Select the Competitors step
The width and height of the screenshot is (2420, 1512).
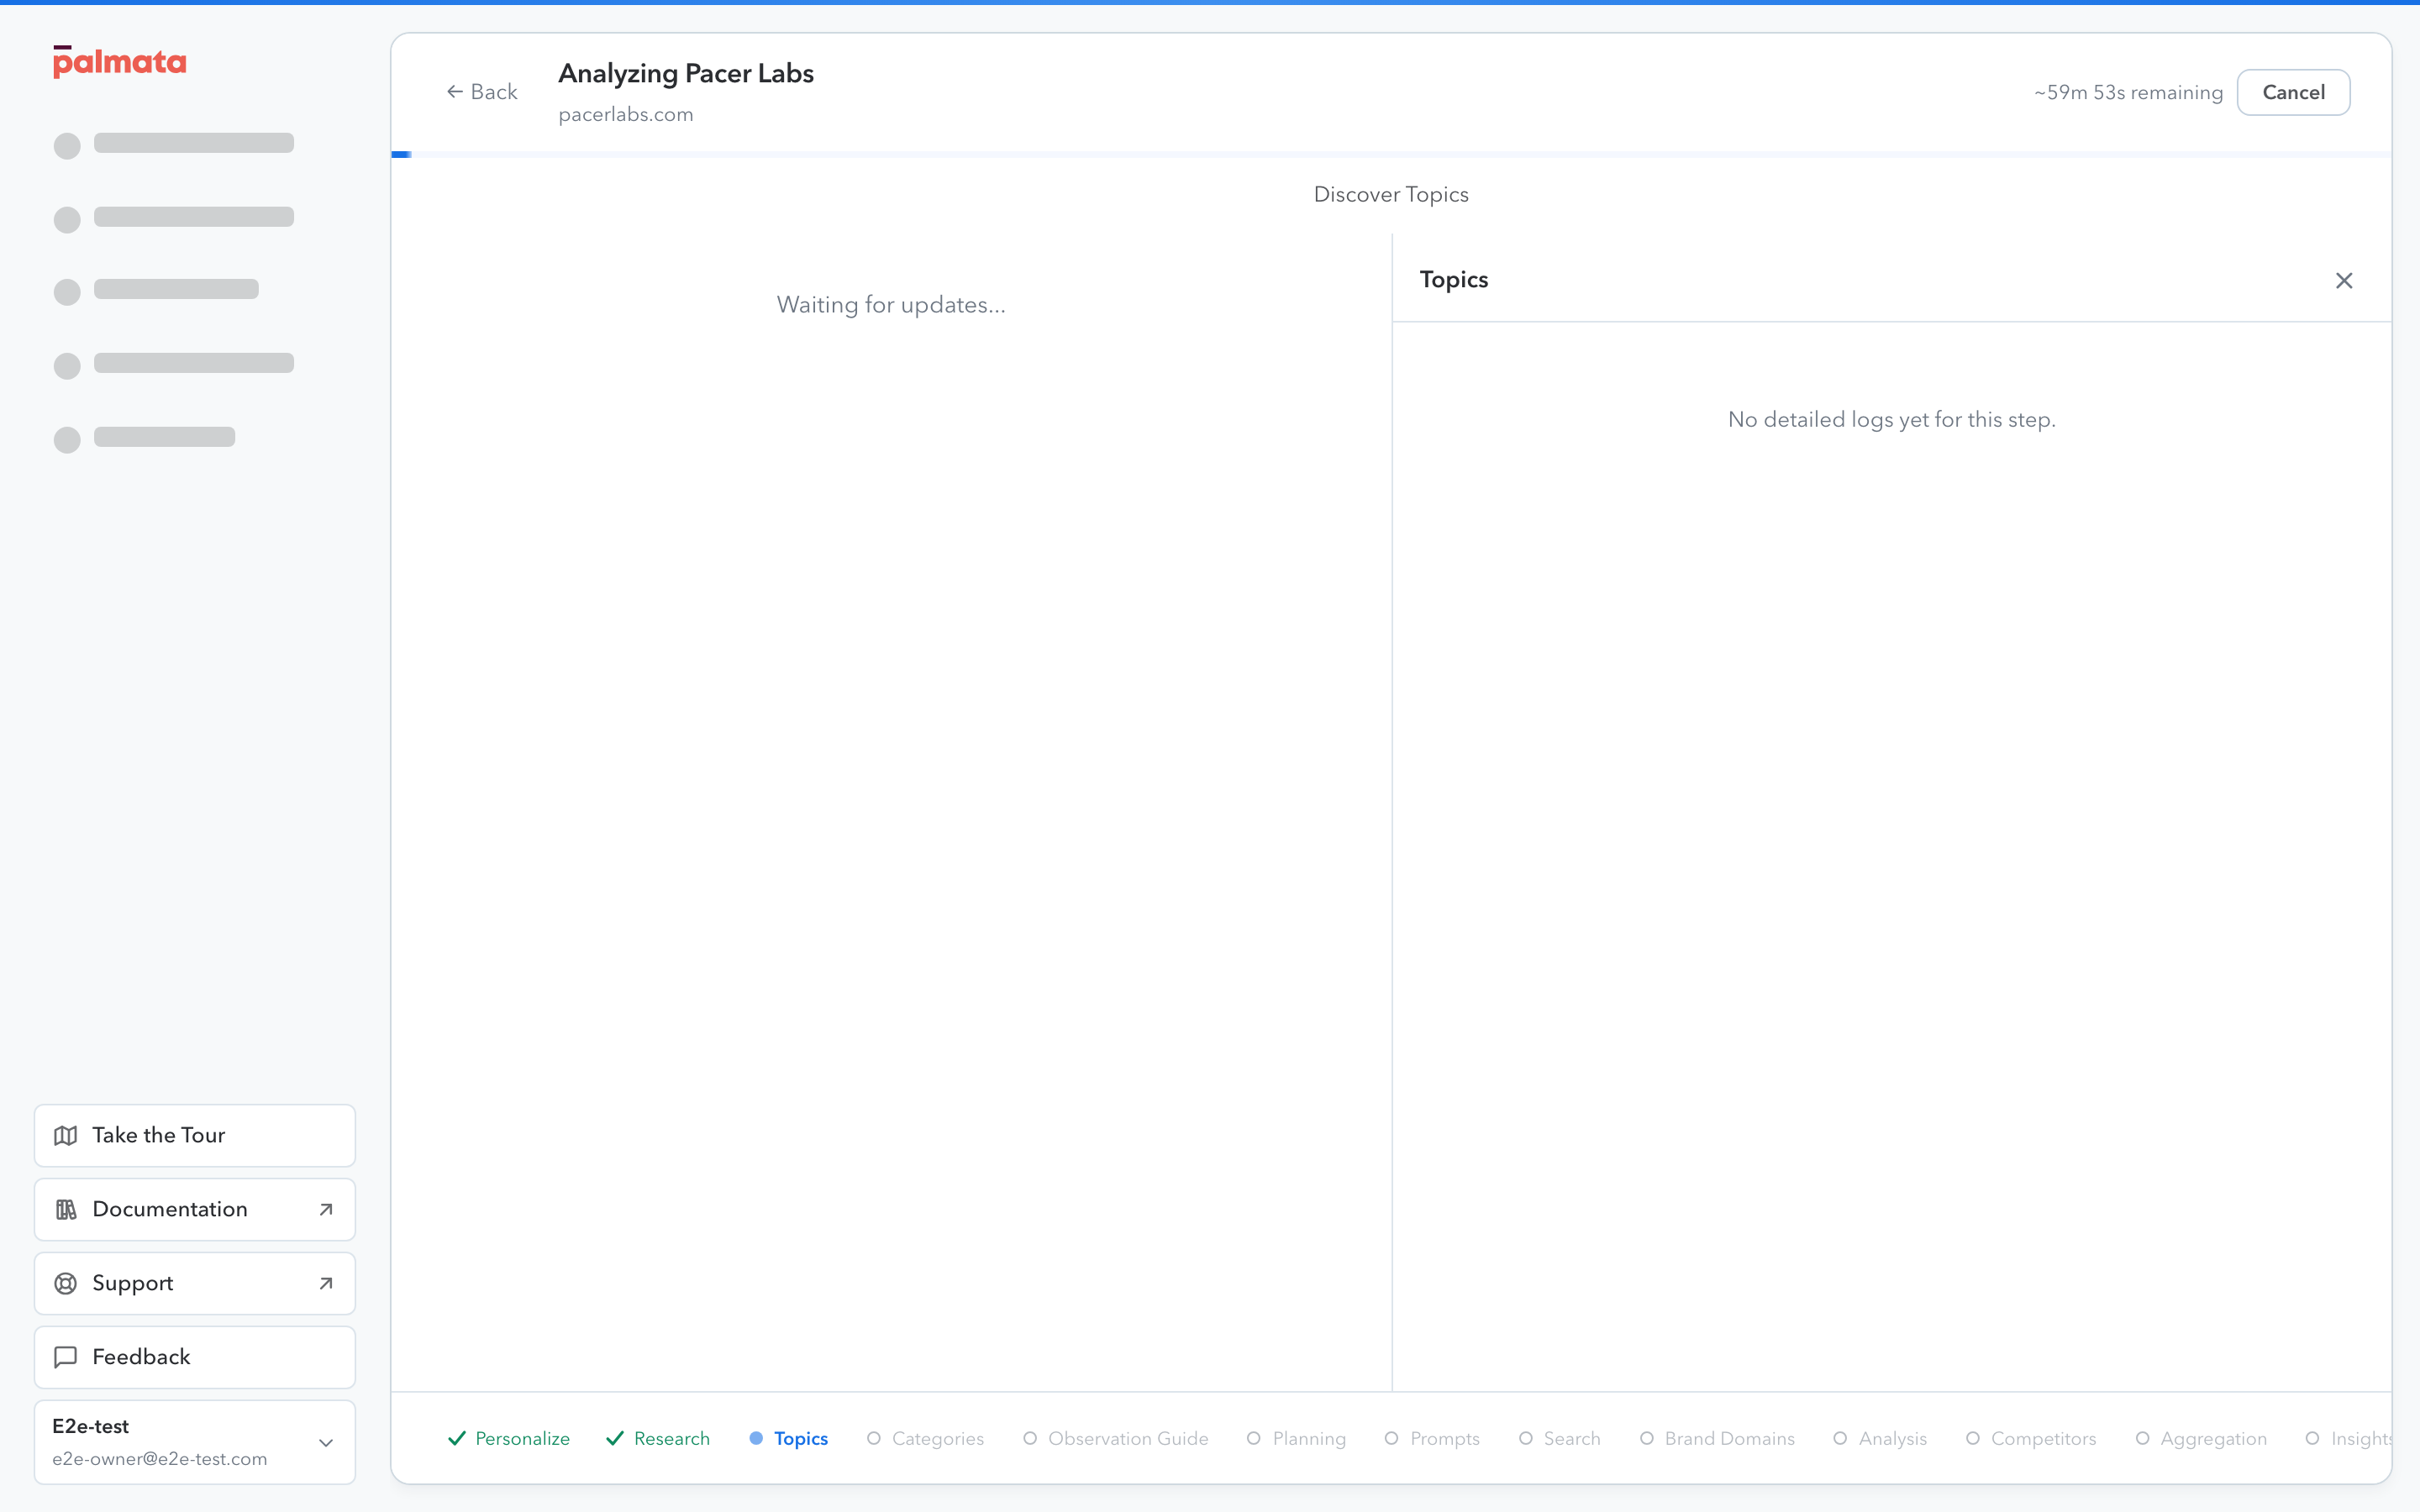click(2032, 1438)
